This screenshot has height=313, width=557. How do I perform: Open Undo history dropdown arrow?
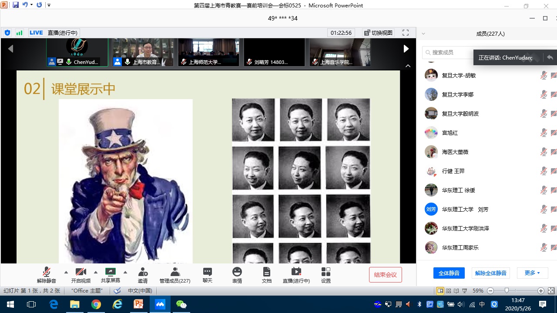pos(31,5)
